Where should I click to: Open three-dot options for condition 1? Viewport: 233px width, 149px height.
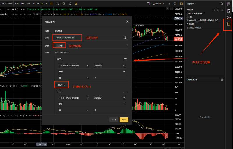click(125, 59)
